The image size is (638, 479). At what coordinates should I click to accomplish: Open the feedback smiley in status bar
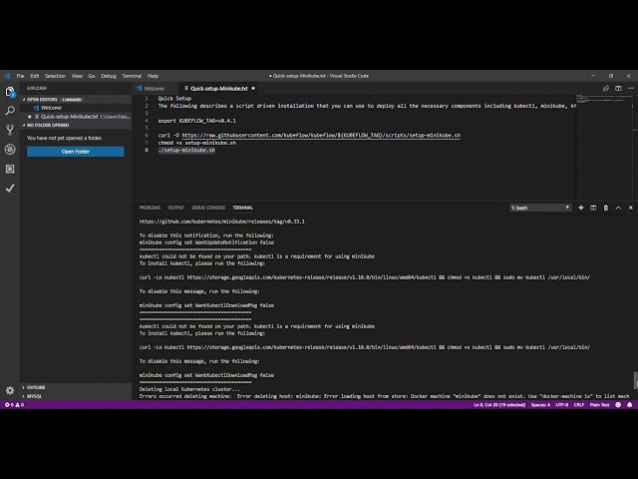(618, 405)
